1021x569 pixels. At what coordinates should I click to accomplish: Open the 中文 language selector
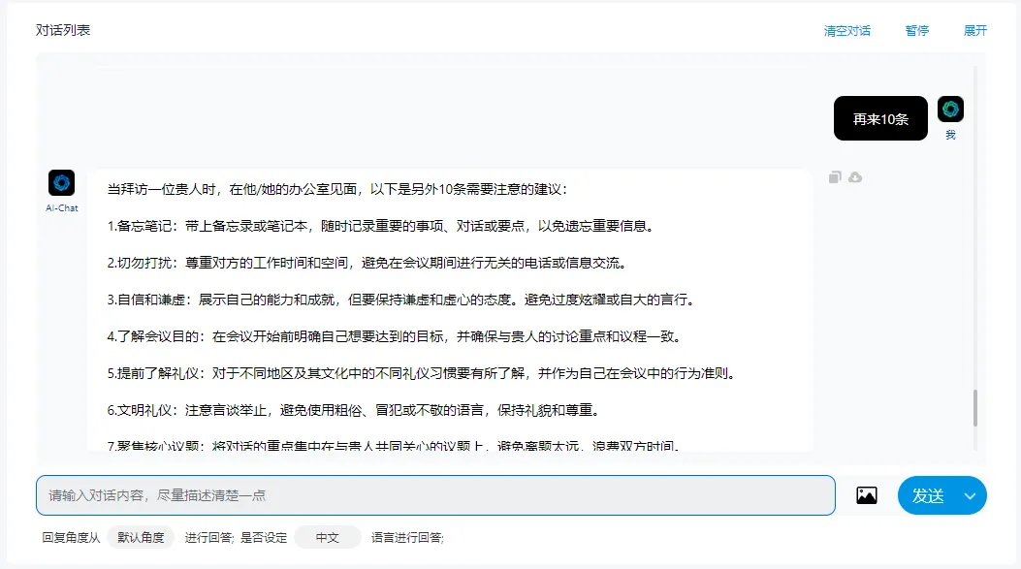[327, 537]
